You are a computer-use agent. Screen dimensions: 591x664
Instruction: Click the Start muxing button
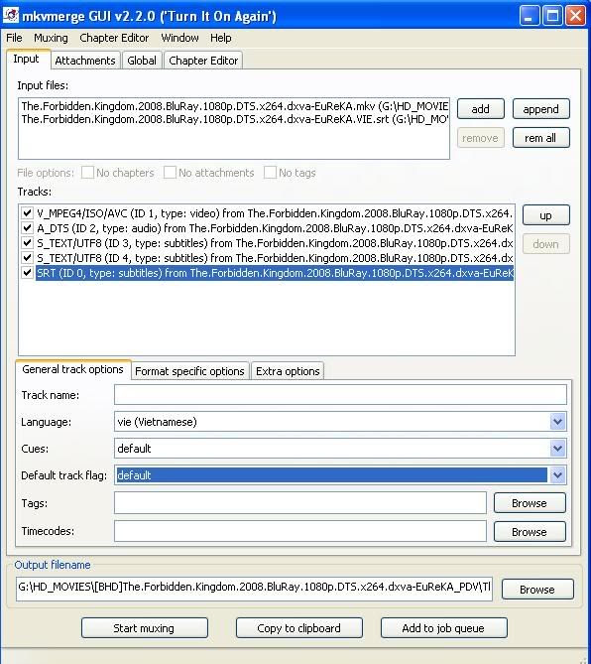tap(144, 628)
